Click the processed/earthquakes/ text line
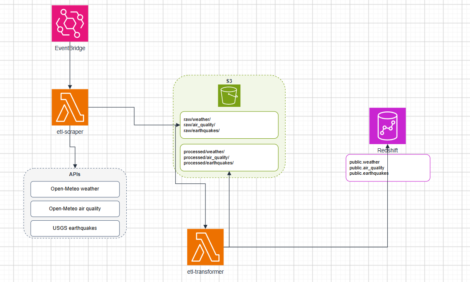This screenshot has width=470, height=282. [208, 163]
